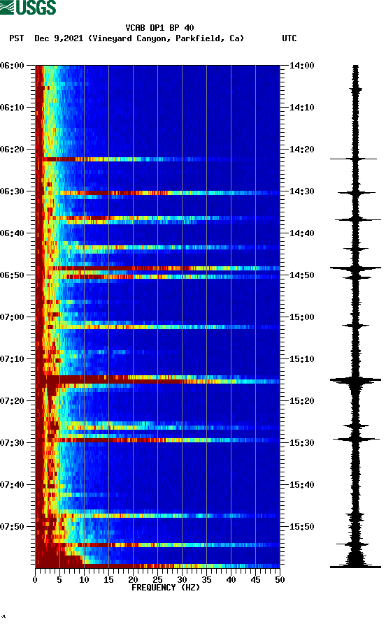This screenshot has height=624, width=386.
Task: Click the date text 'Dec 9,2021'
Action: coord(59,38)
